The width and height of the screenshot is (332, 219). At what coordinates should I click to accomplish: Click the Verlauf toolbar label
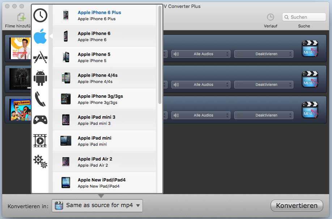pos(271,26)
